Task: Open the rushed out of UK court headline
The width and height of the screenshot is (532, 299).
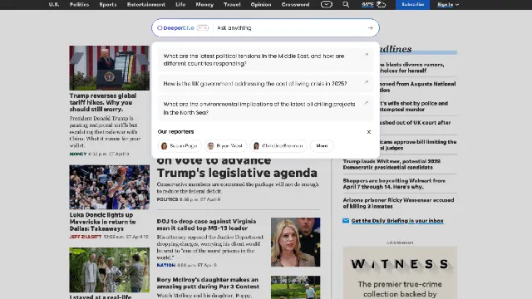Action: click(416, 123)
